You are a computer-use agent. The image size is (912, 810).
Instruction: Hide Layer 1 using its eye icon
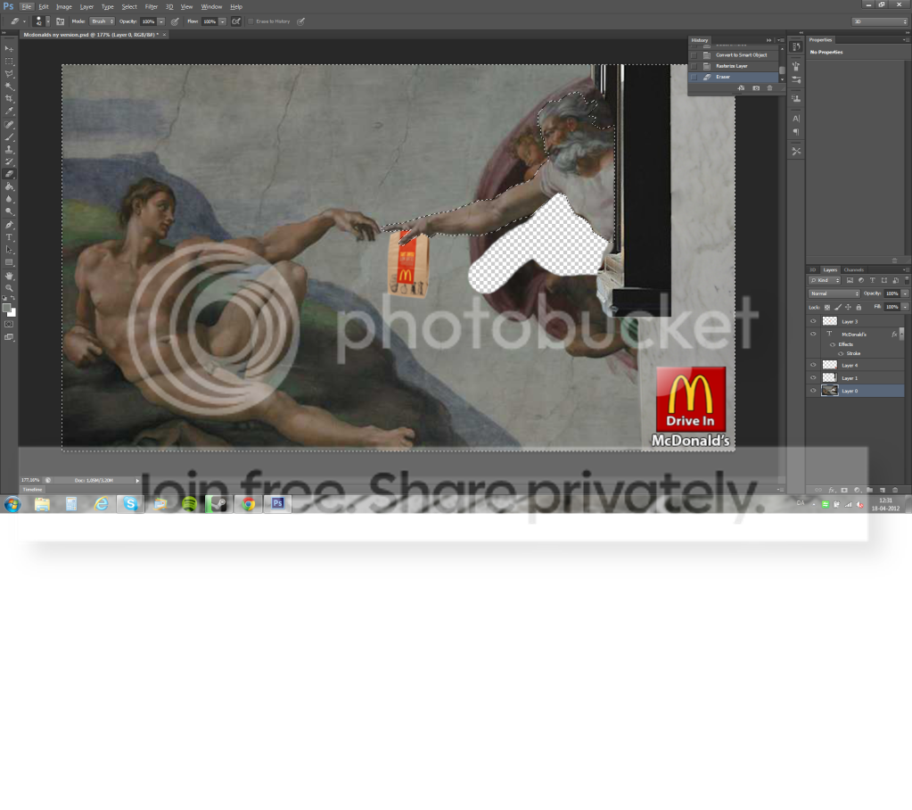tap(813, 378)
